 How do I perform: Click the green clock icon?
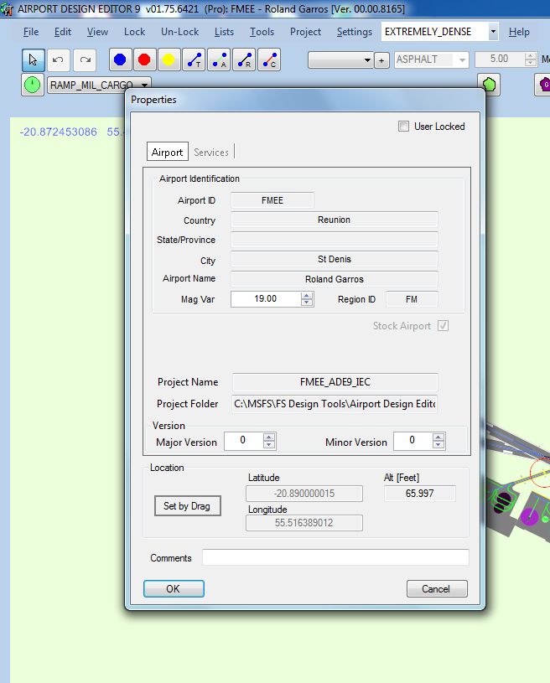(33, 85)
